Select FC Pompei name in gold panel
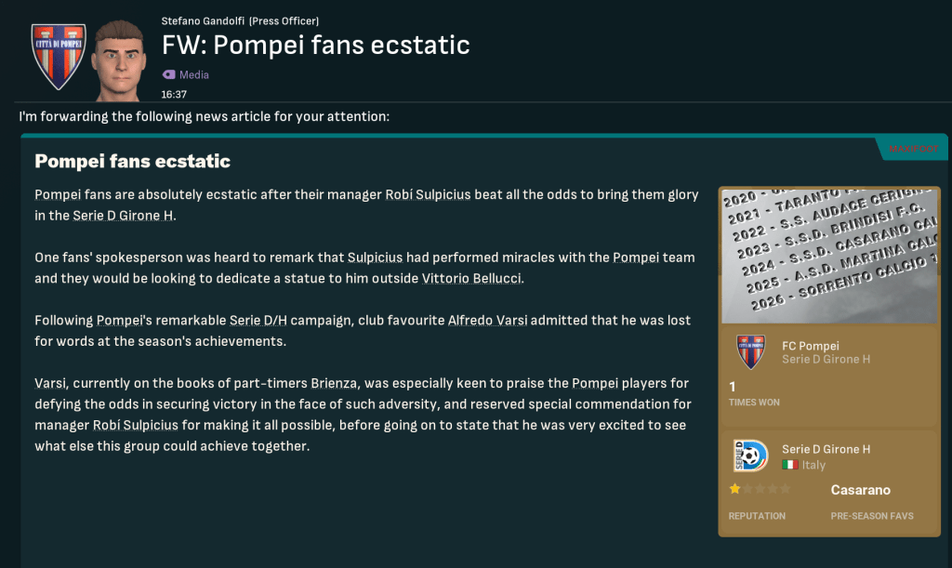The image size is (952, 568). (810, 346)
